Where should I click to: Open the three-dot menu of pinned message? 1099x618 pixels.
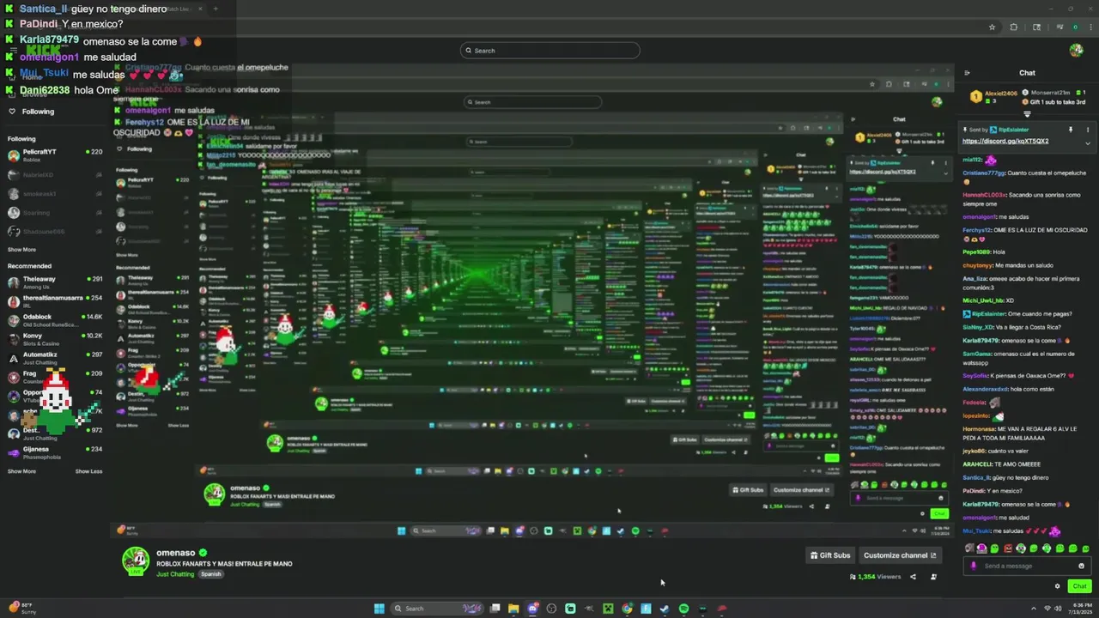tap(1087, 130)
